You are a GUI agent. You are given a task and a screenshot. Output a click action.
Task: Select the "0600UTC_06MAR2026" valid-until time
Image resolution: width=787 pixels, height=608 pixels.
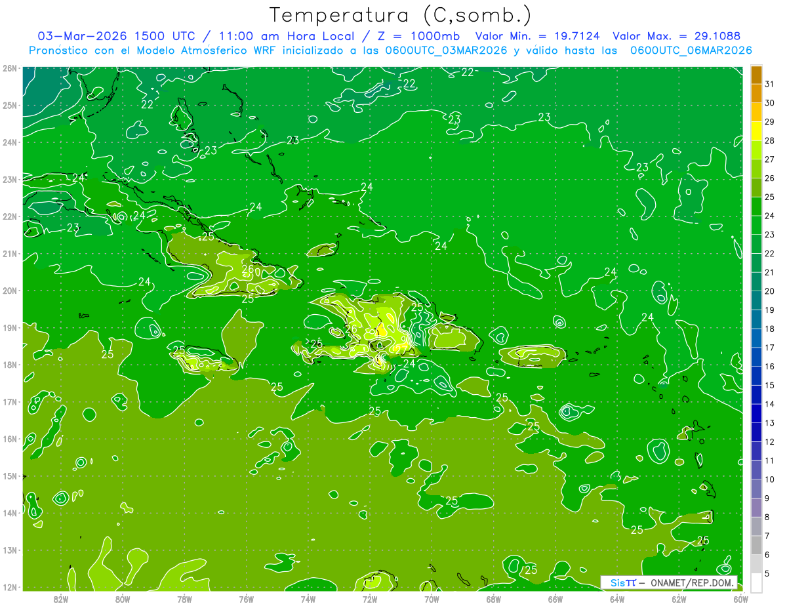[x=691, y=51]
